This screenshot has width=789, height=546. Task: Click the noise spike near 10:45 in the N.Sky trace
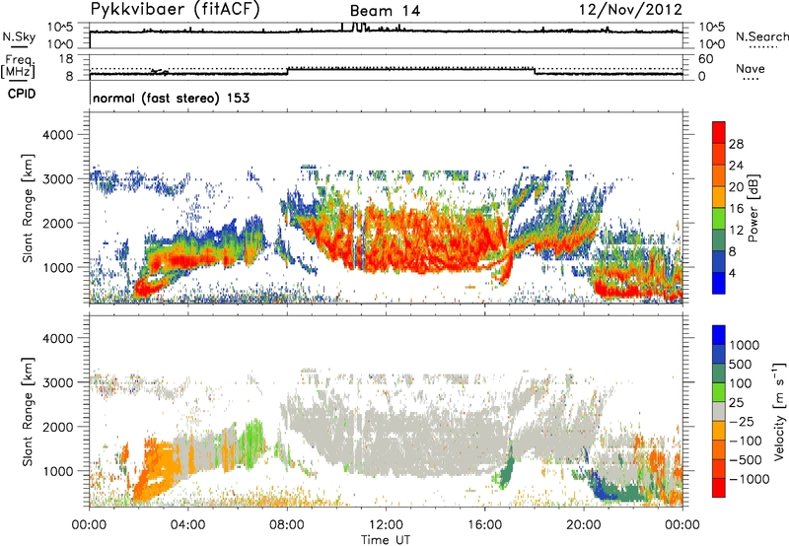[357, 28]
